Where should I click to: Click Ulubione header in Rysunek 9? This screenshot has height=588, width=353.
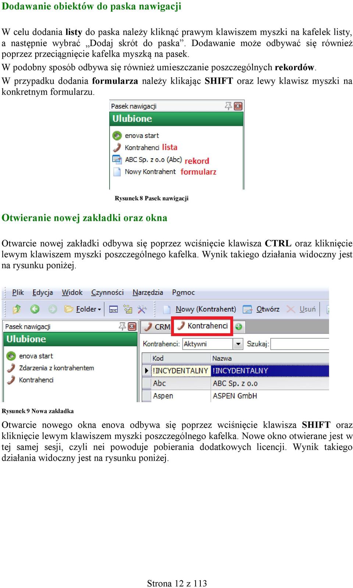pos(70,339)
